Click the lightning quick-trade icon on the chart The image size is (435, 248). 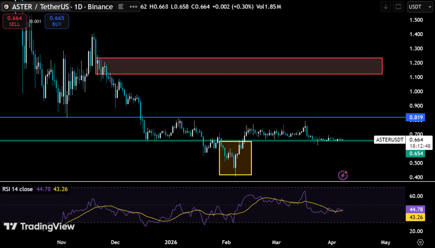(x=342, y=175)
